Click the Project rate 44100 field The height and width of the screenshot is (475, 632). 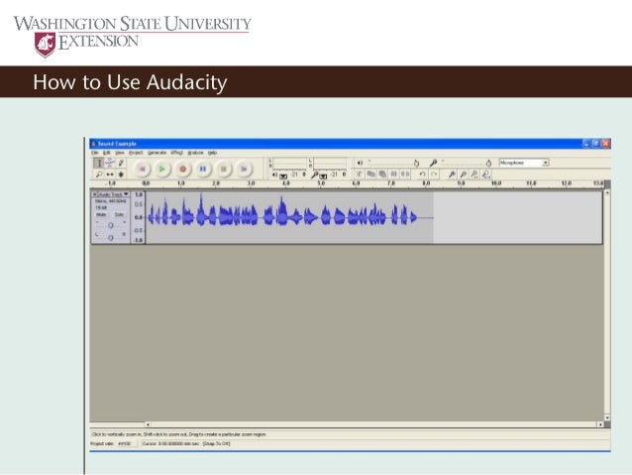click(126, 444)
